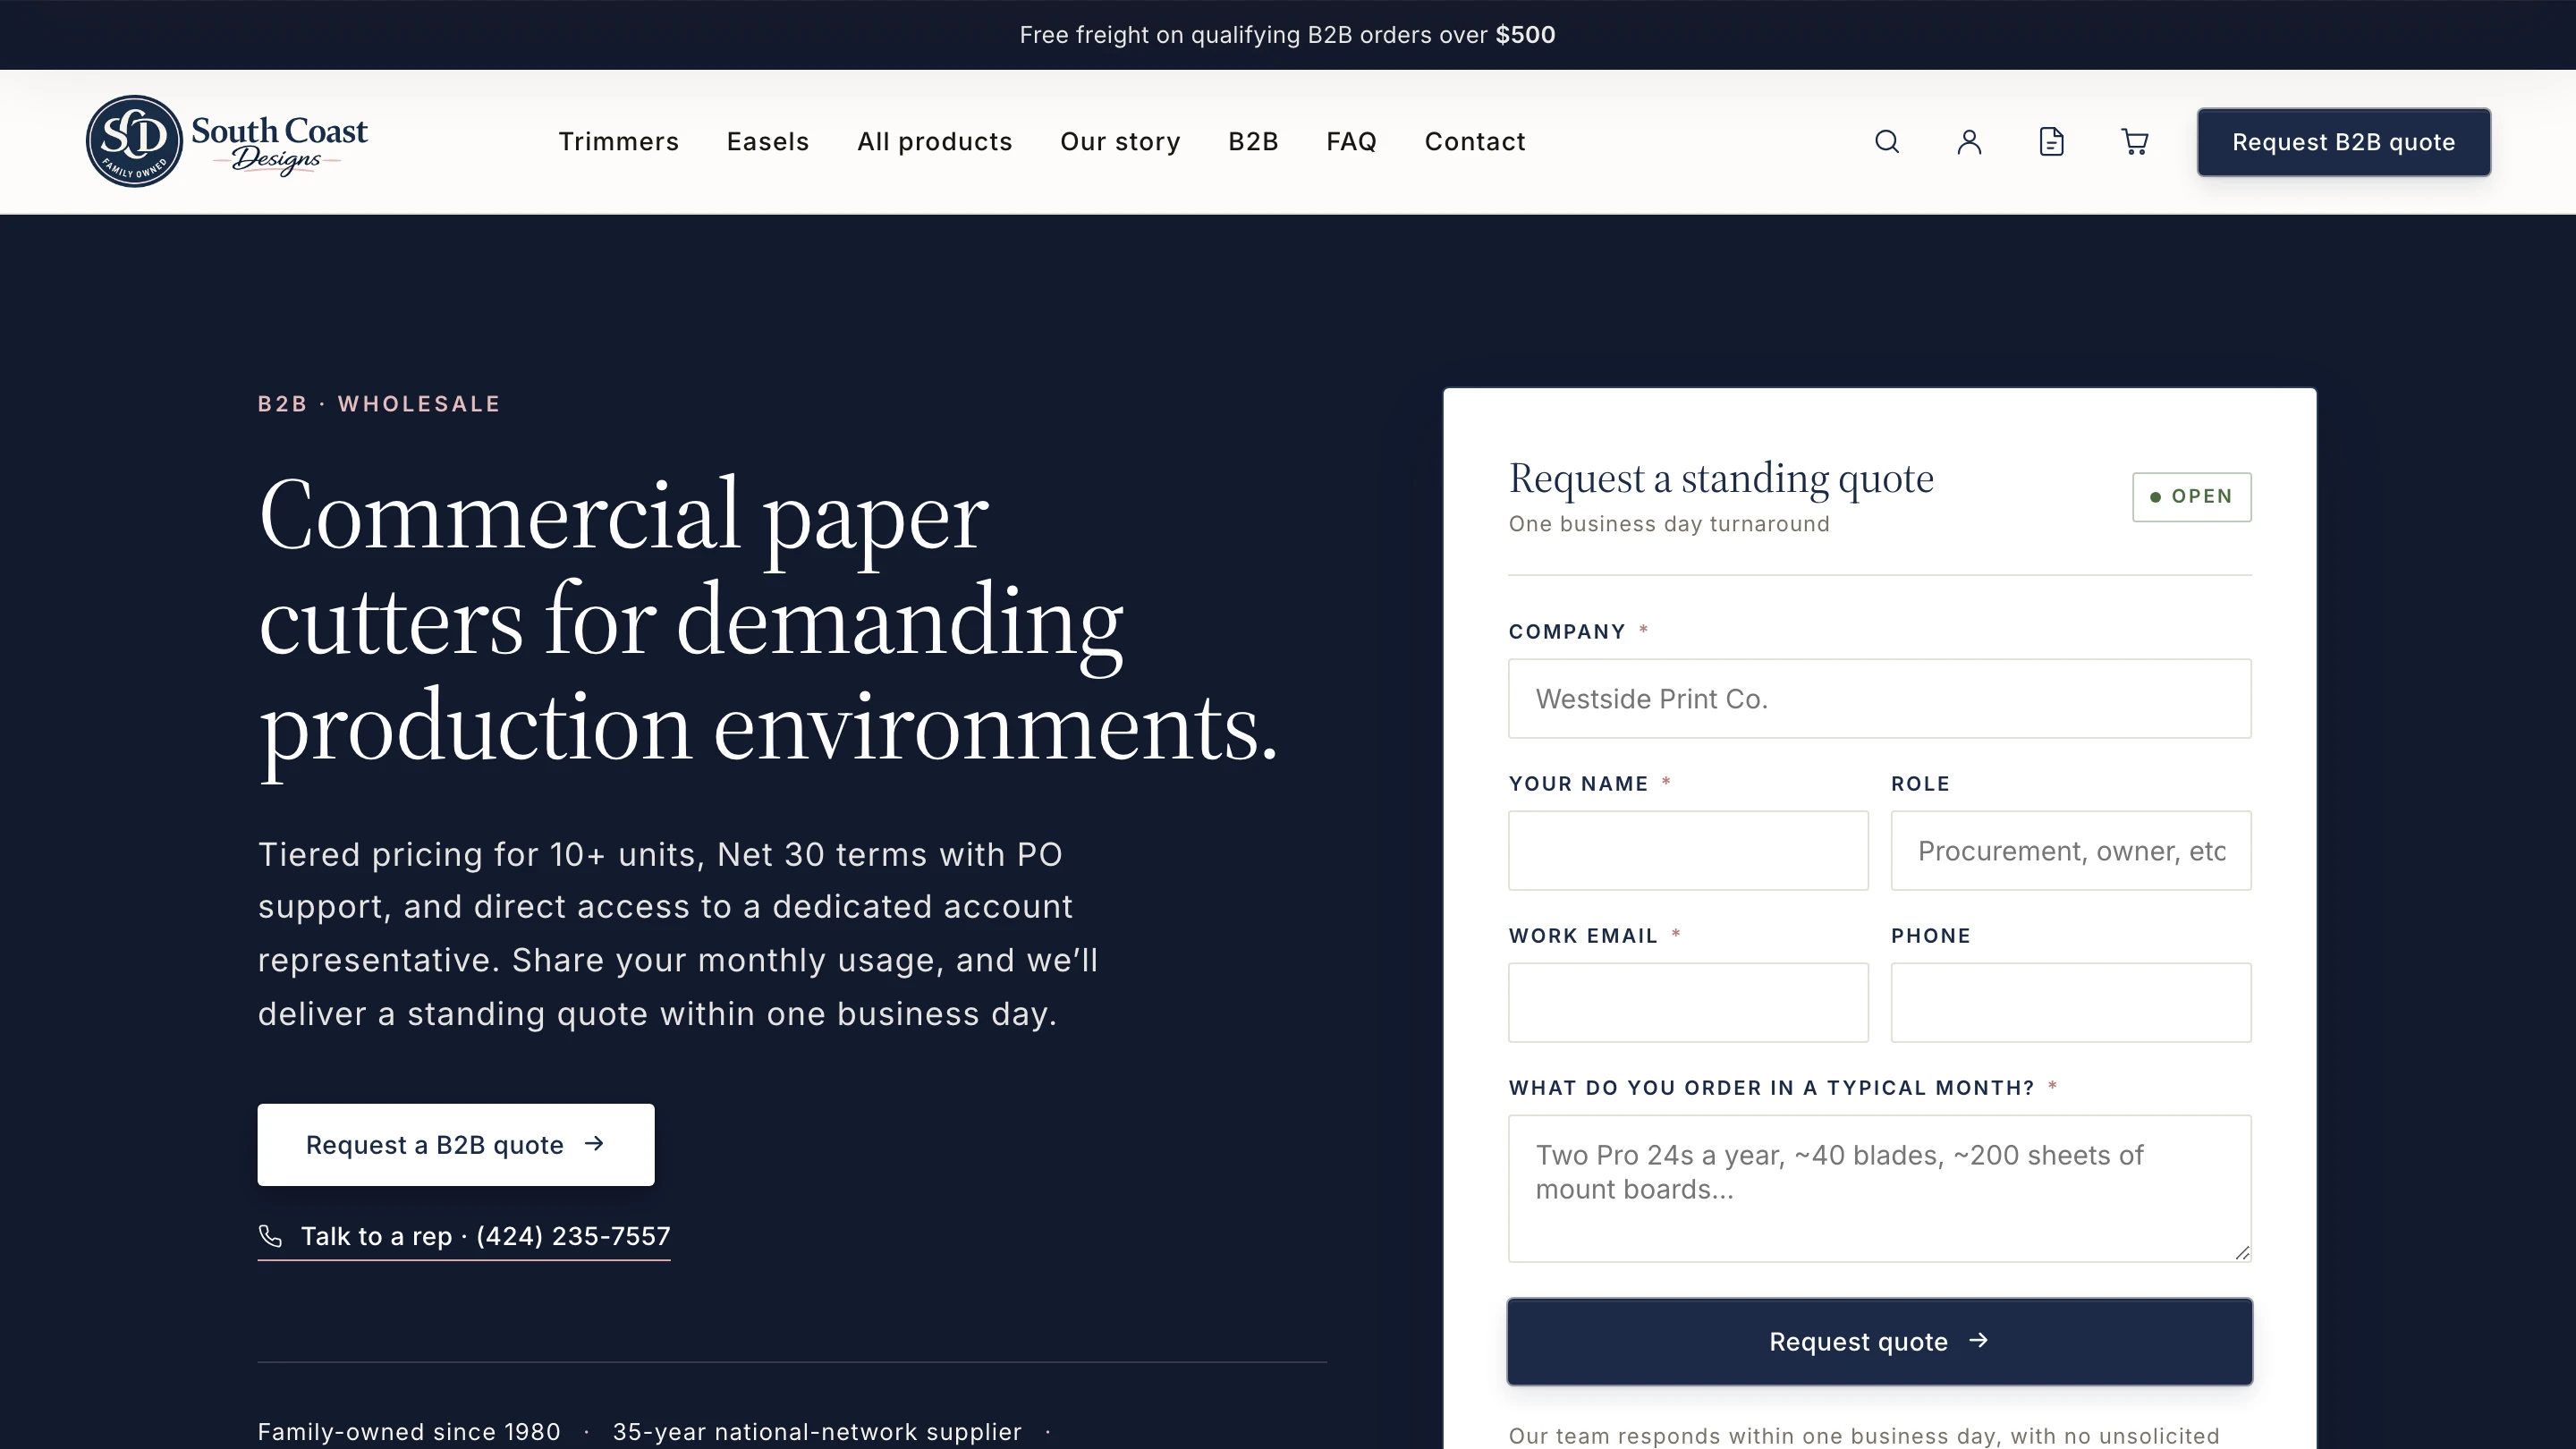Image resolution: width=2576 pixels, height=1449 pixels.
Task: Open the search icon in header
Action: (x=1886, y=142)
